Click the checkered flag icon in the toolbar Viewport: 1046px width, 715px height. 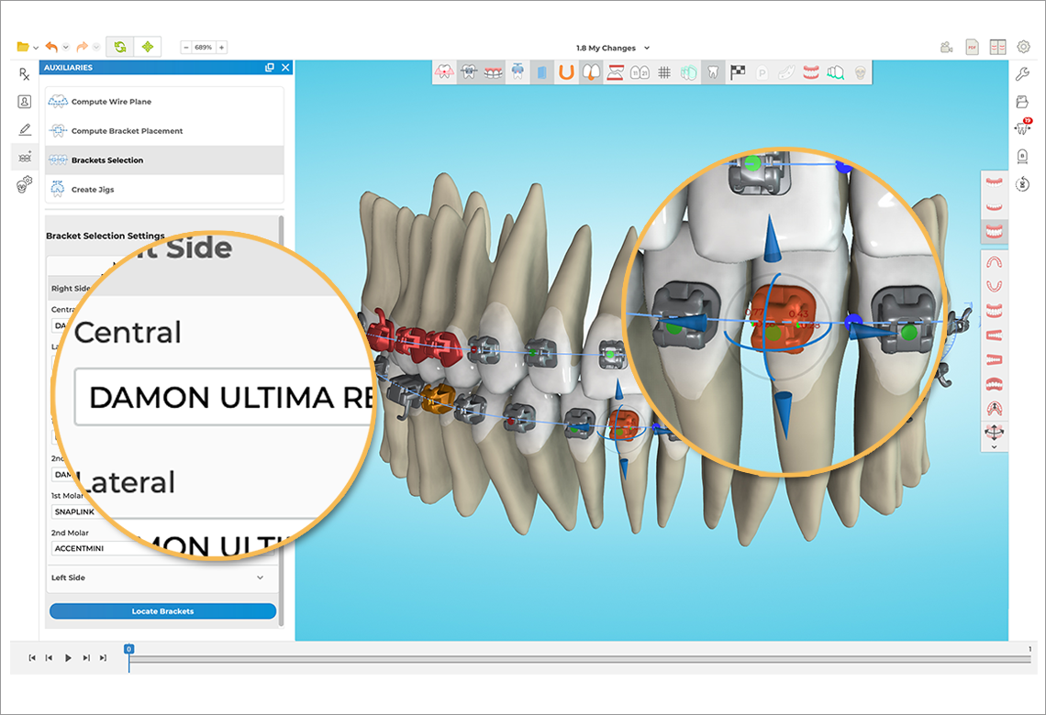pos(737,71)
